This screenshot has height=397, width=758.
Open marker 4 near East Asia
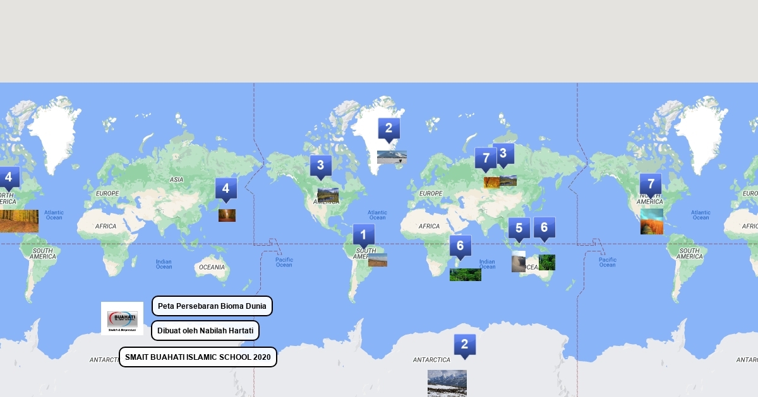pyautogui.click(x=226, y=188)
